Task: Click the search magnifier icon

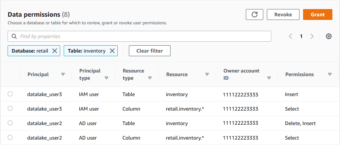Action: tap(14, 36)
